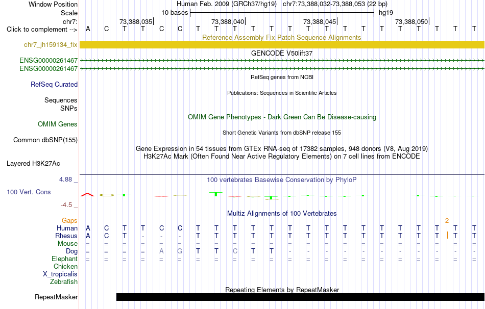Click the chr7_jh159134_fix track label

point(51,45)
